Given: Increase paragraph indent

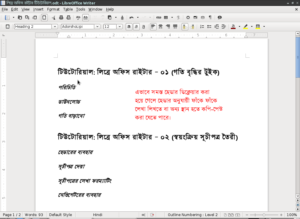Looking at the screenshot, I should pyautogui.click(x=224, y=27).
